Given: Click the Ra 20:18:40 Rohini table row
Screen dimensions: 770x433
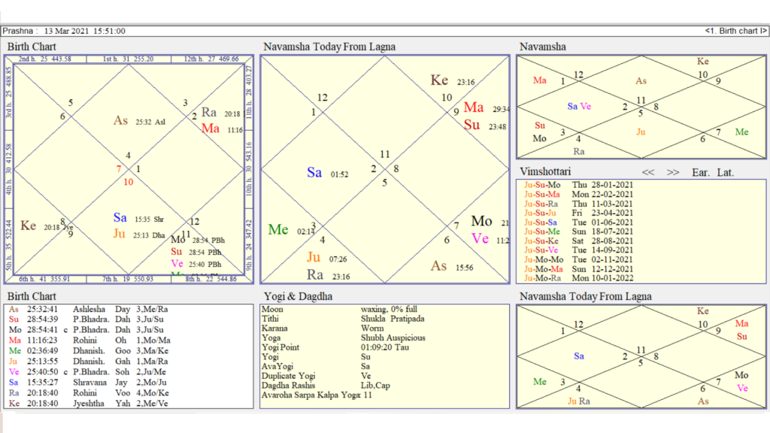Looking at the screenshot, I should coord(89,392).
